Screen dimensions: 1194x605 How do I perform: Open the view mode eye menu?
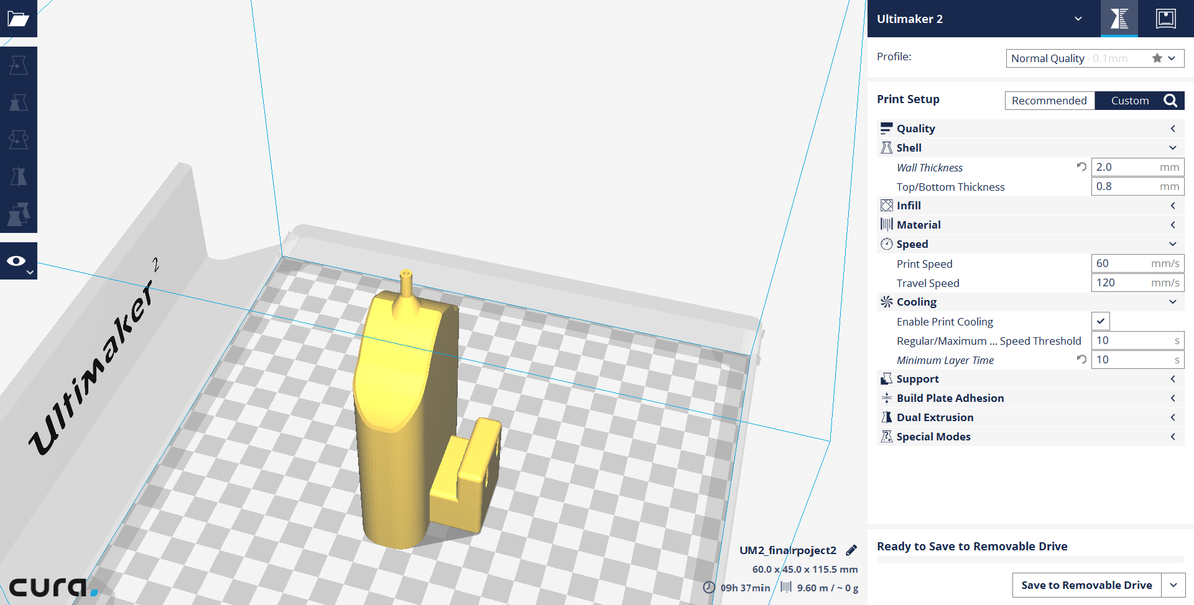click(18, 261)
